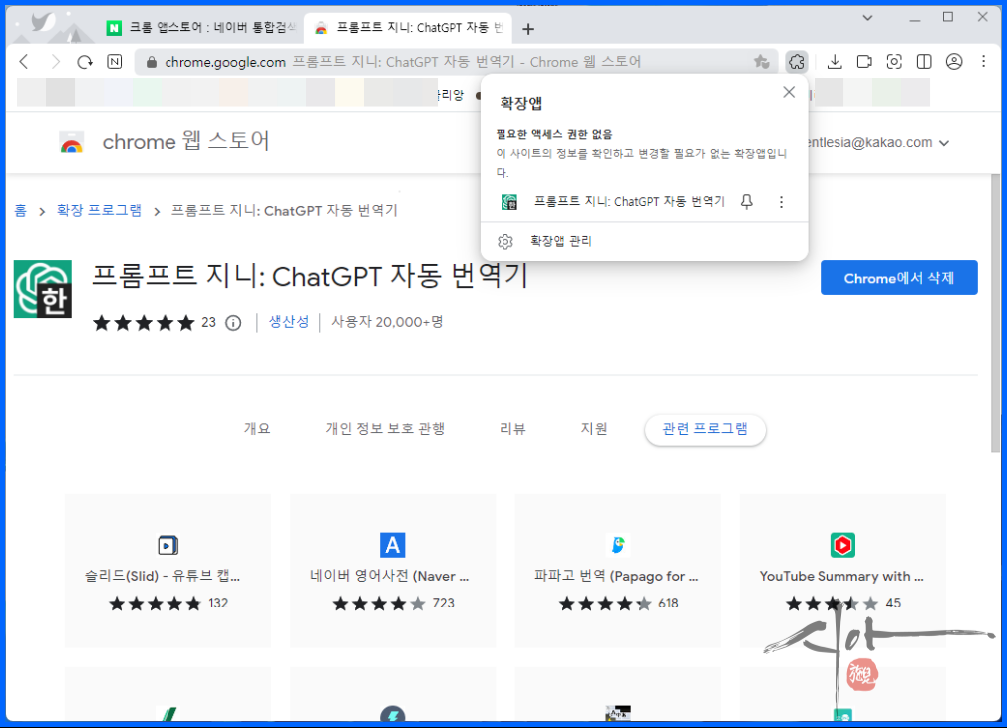Viewport: 1007px width, 728px height.
Task: Close the 확장앱 popup
Action: click(x=789, y=92)
